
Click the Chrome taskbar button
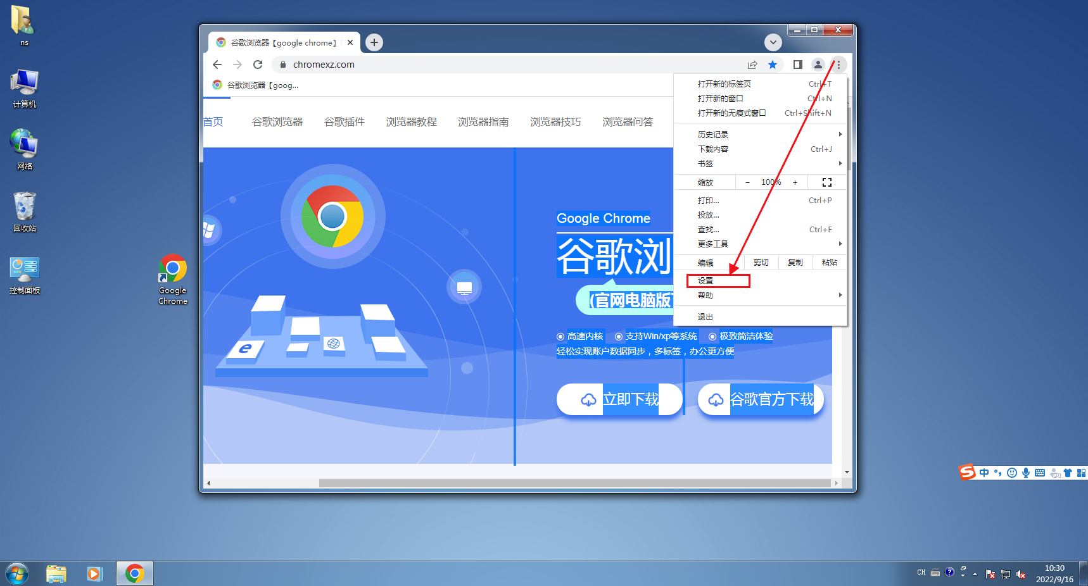[x=134, y=574]
